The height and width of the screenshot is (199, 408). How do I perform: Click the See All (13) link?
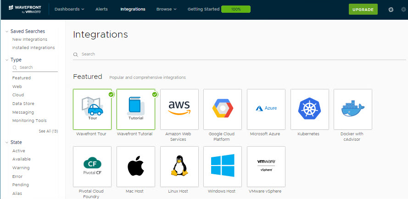[x=48, y=131]
